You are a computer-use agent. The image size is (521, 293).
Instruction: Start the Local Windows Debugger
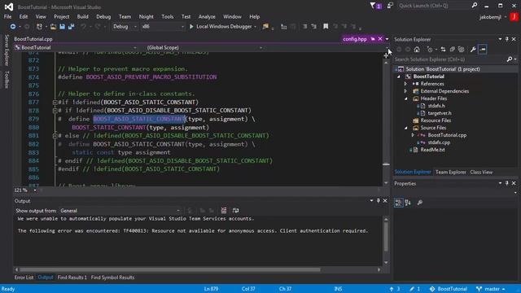pos(221,27)
